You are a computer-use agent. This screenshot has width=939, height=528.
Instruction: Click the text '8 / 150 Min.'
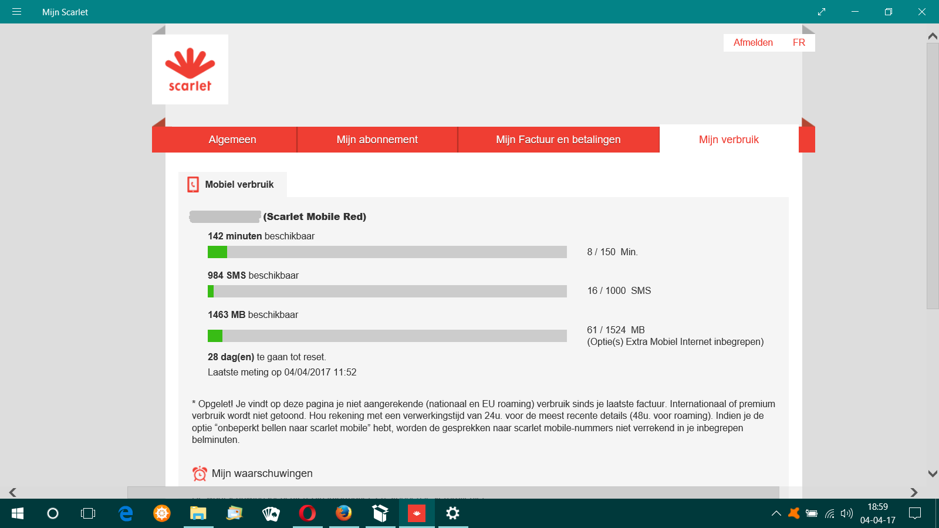pyautogui.click(x=612, y=252)
